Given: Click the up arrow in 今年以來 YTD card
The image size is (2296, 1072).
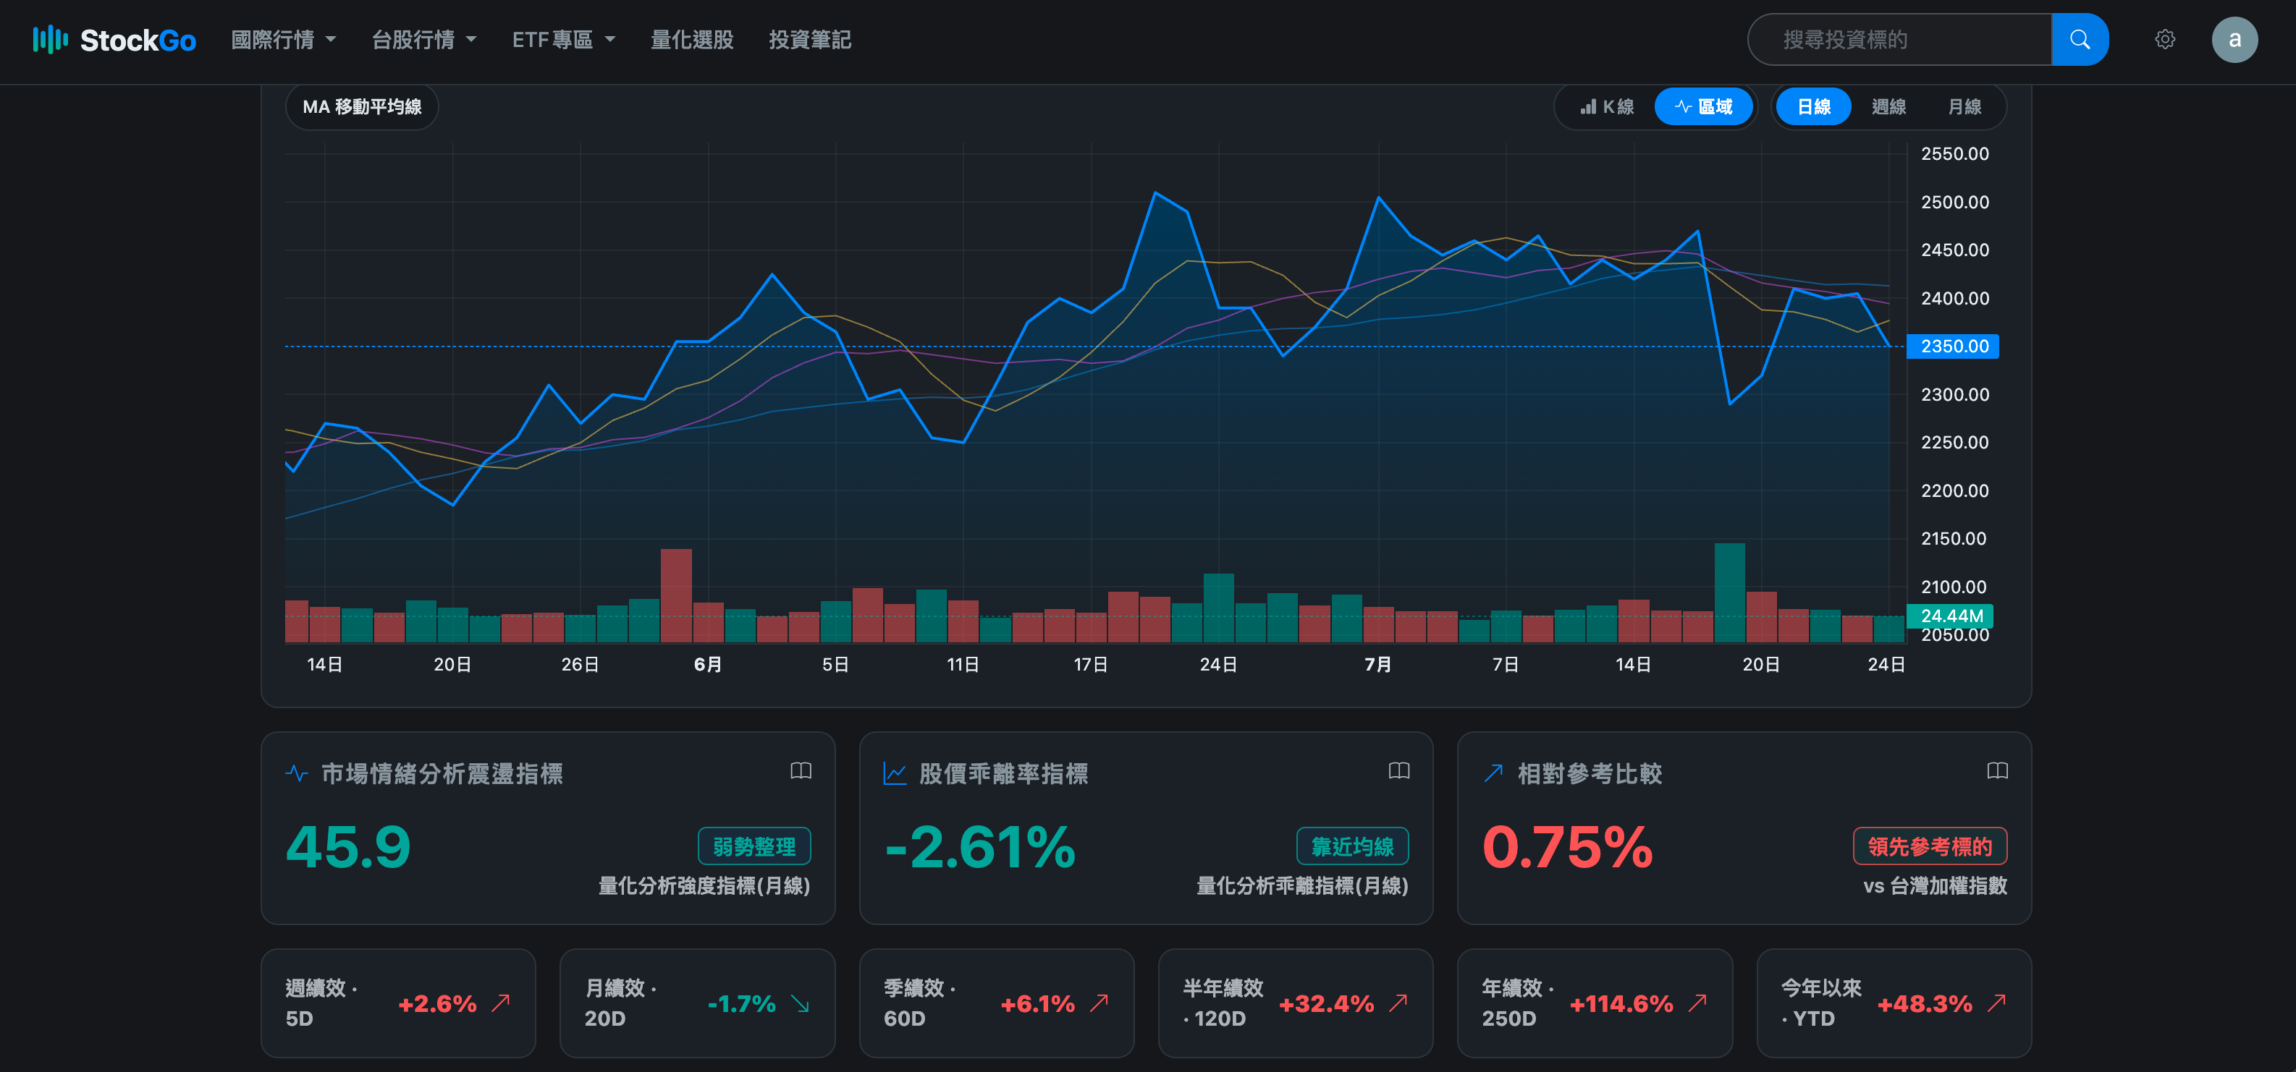Looking at the screenshot, I should [1996, 1003].
